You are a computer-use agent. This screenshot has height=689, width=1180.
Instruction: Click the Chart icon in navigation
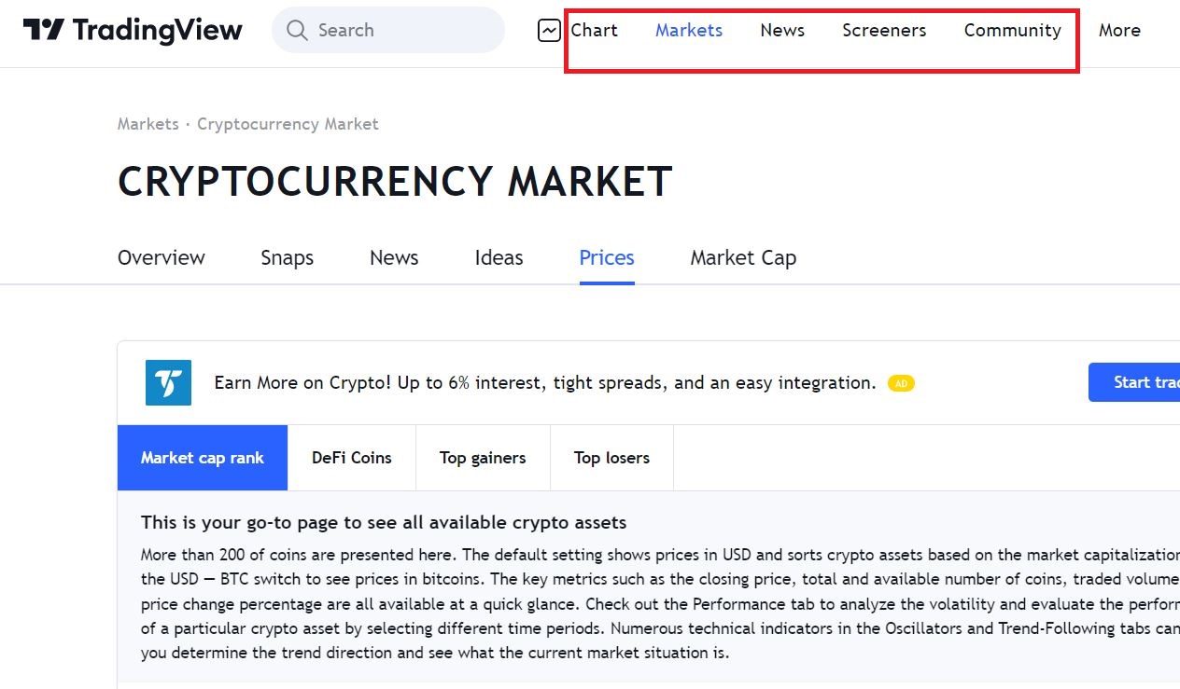(x=549, y=31)
